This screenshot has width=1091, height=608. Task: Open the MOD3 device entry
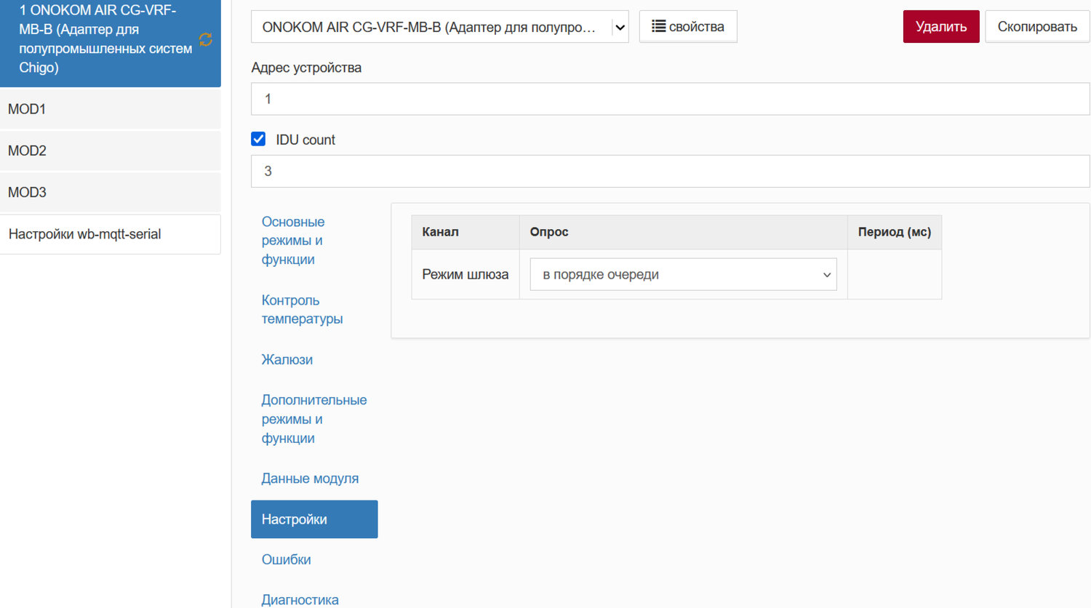(111, 192)
